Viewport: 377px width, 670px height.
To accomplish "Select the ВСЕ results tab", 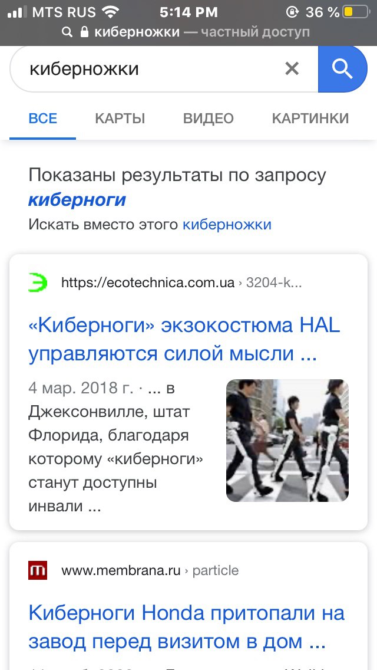I will coord(42,119).
